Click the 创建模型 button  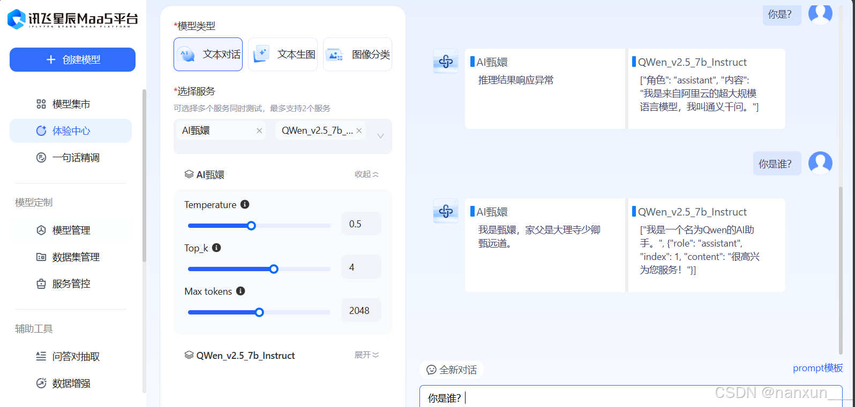coord(72,59)
